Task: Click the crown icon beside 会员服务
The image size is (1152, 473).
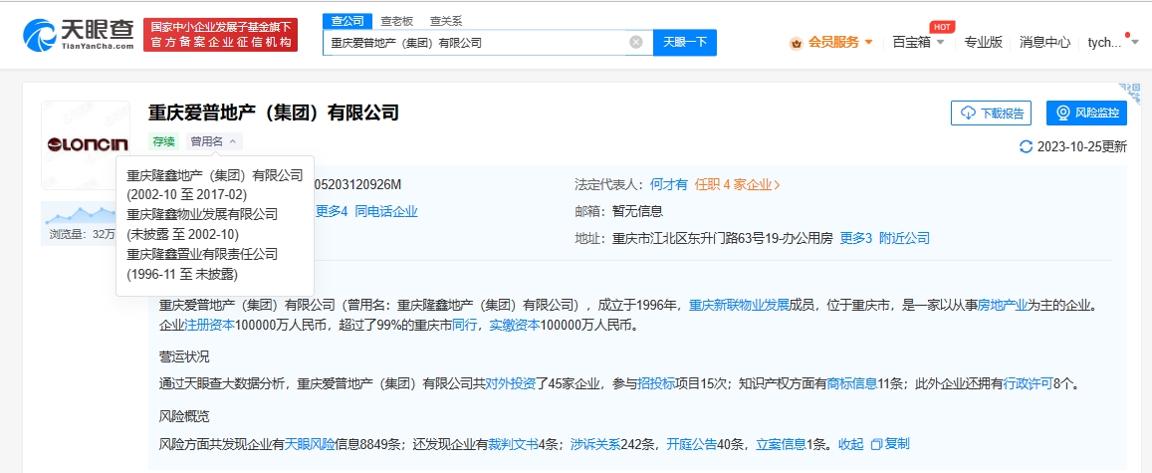Action: tap(796, 43)
